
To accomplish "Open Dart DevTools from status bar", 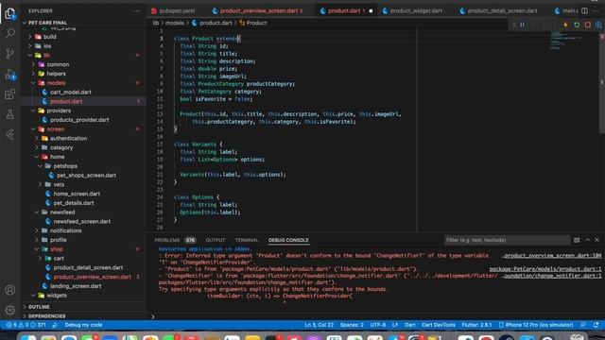I will coord(439,325).
